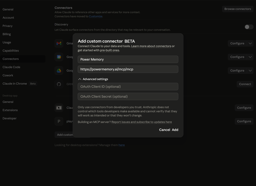Click Configure for the Gmail connector

237,44
